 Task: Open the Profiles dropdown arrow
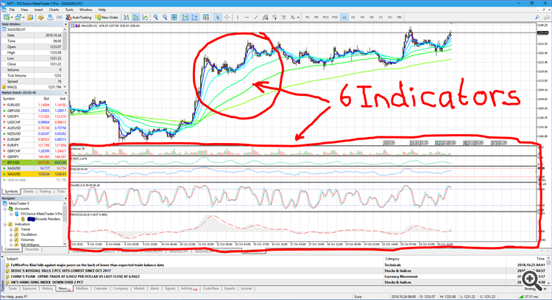(x=24, y=17)
